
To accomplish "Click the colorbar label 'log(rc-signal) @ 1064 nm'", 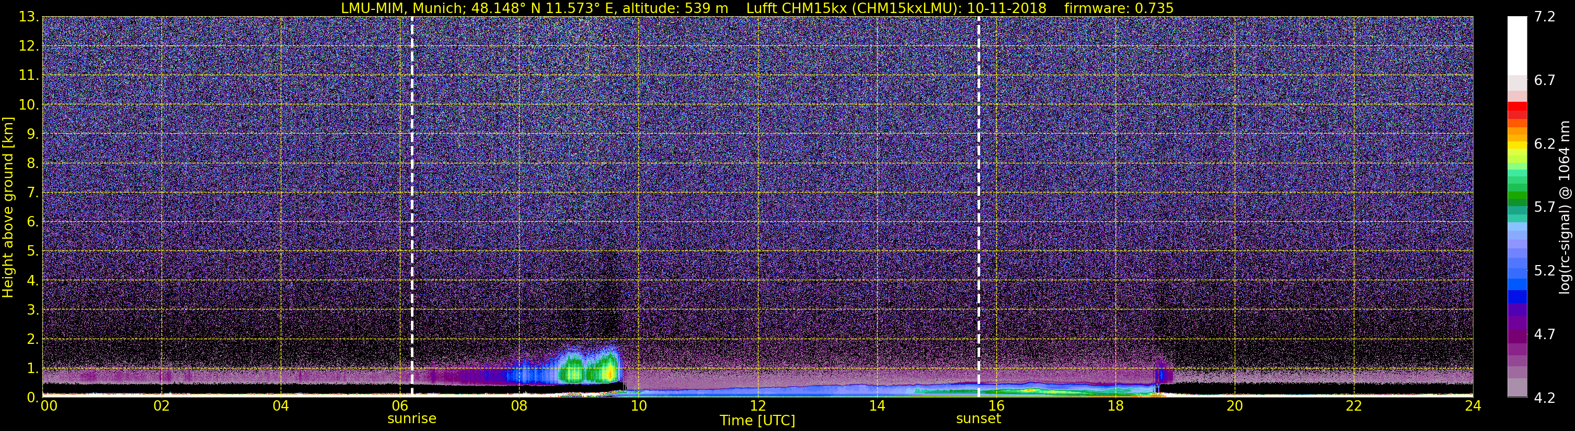I will point(1565,207).
